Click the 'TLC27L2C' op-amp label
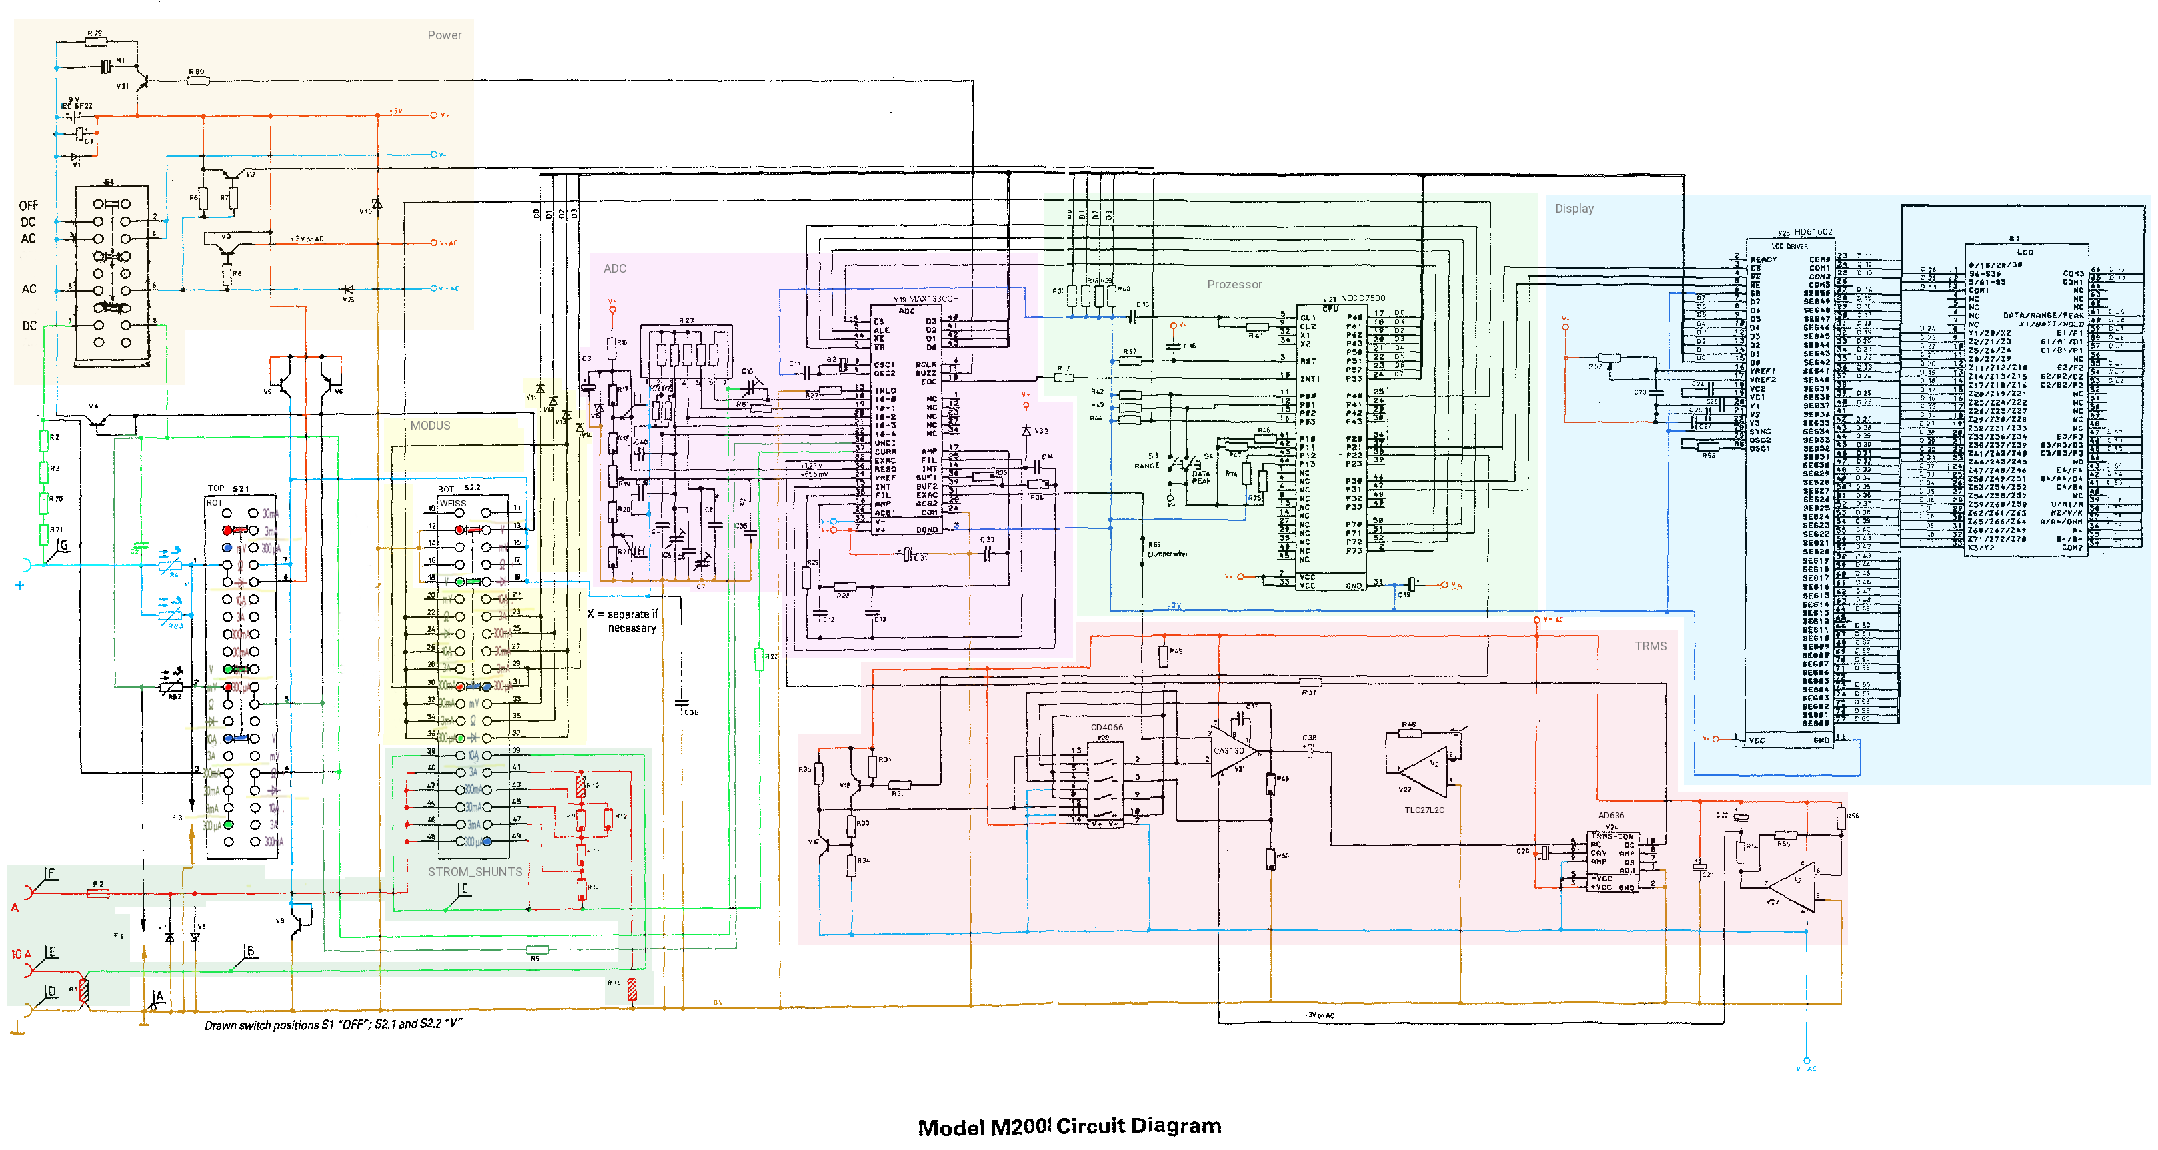2158x1150 pixels. (x=1424, y=810)
